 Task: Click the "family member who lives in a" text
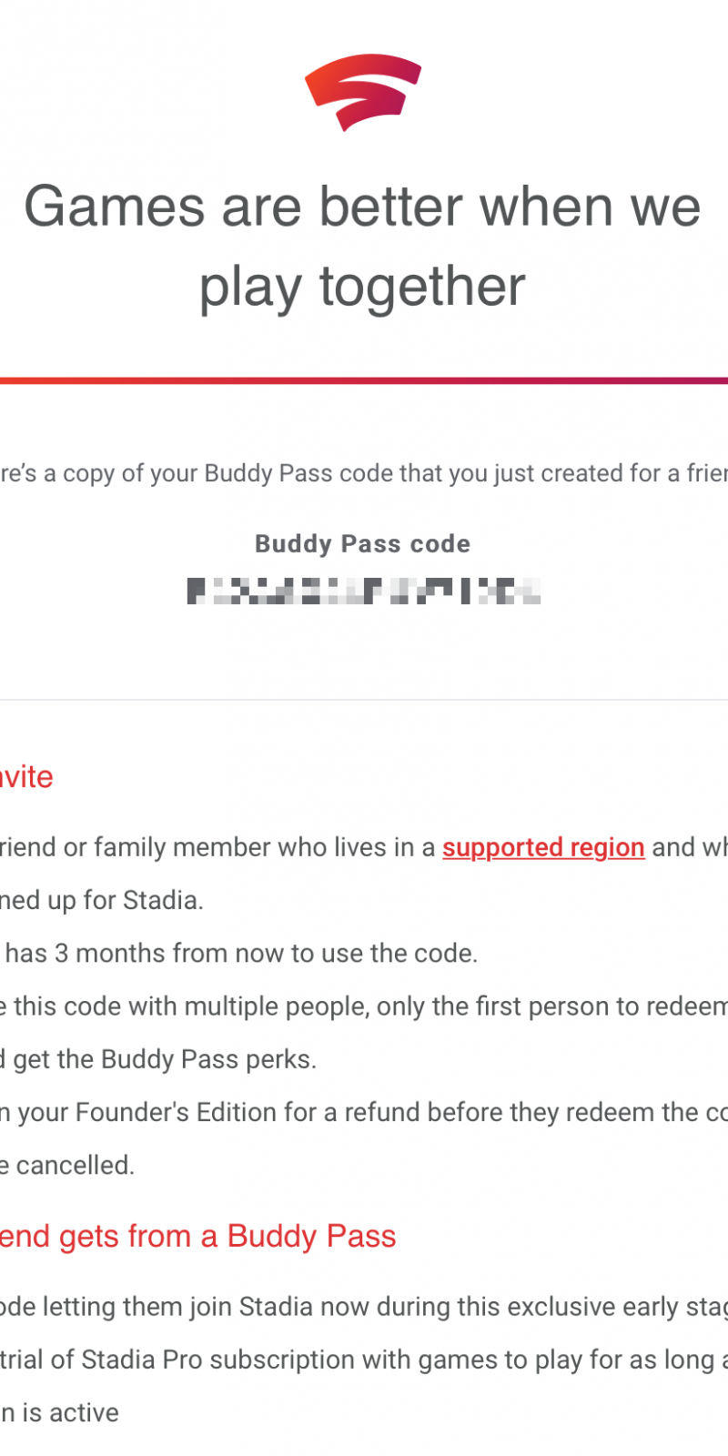tap(264, 847)
